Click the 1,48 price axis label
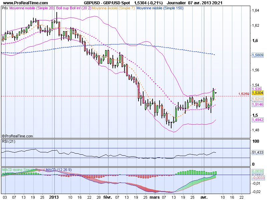 (255, 130)
